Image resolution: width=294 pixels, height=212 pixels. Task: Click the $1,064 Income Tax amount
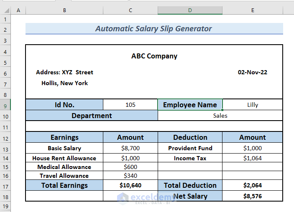pos(252,158)
